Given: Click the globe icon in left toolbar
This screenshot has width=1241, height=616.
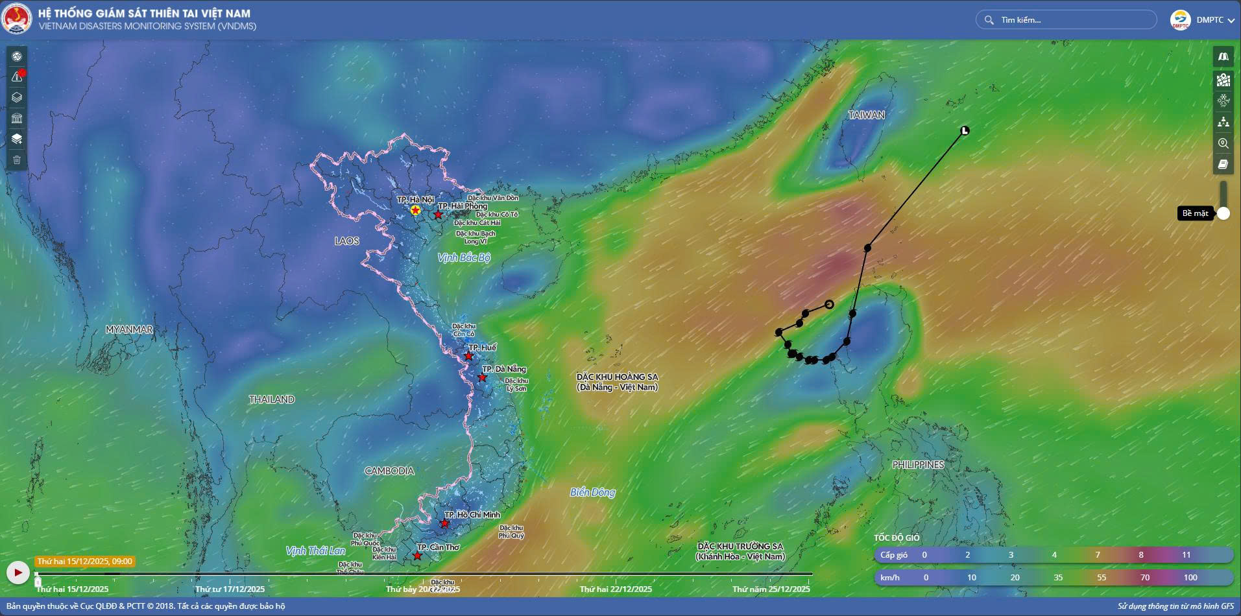Looking at the screenshot, I should [x=17, y=56].
